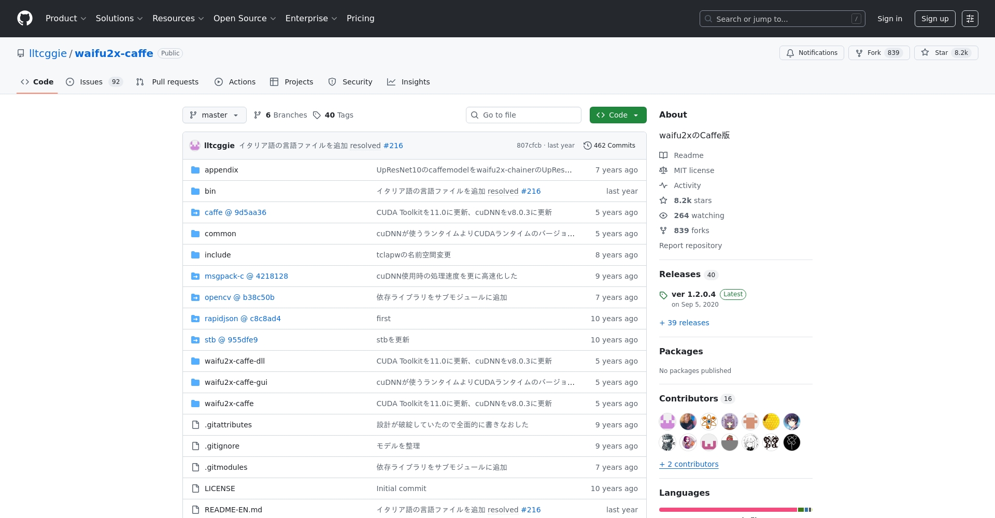Screen dimensions: 995x518
Task: Open the black circle contributor avatar
Action: (792, 442)
